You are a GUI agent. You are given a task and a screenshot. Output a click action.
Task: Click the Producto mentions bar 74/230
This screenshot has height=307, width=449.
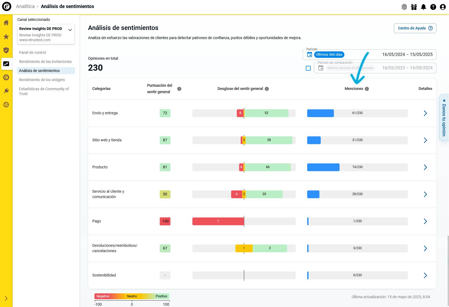[x=357, y=167]
